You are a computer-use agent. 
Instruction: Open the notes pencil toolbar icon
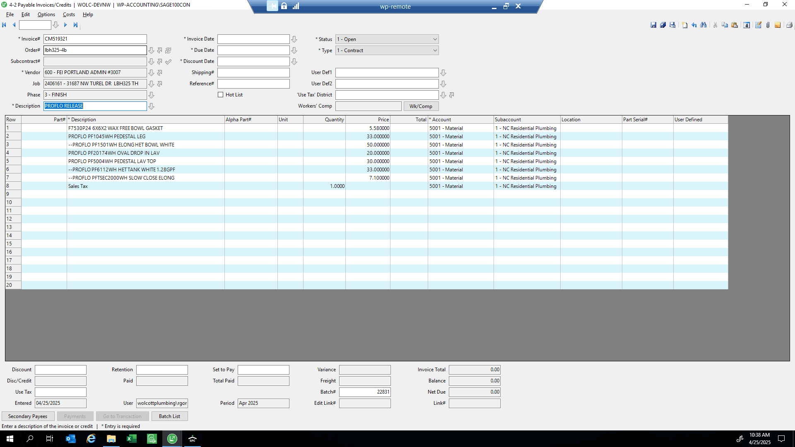[758, 25]
